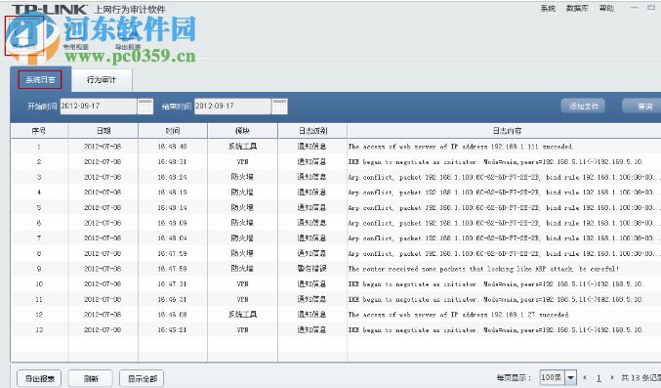Click the 'The router received some packets' log entry
Image resolution: width=661 pixels, height=388 pixels.
483,269
